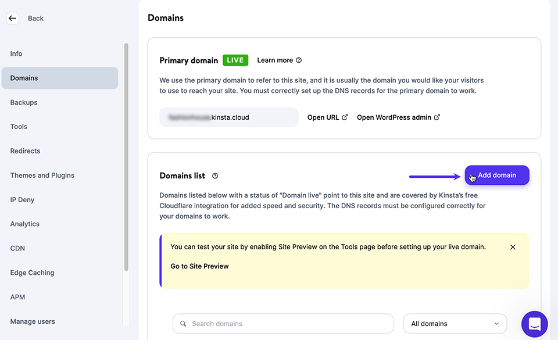The width and height of the screenshot is (558, 340).
Task: Expand the All domains dropdown
Action: 455,324
